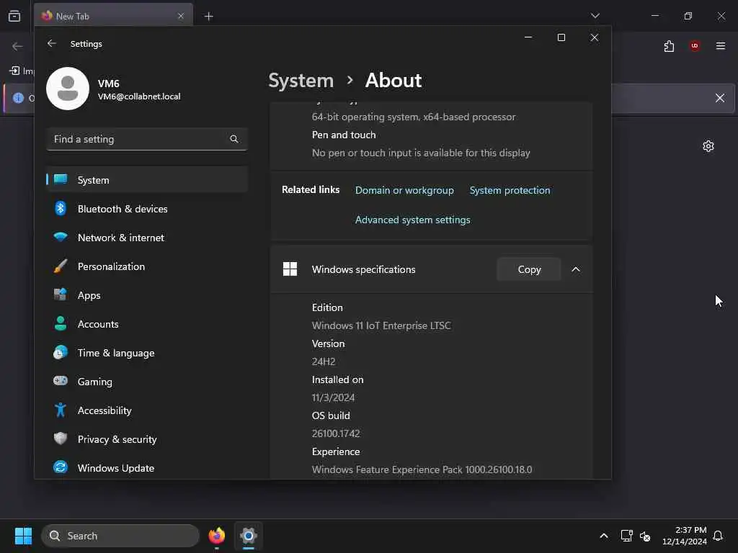This screenshot has width=738, height=553.
Task: Focus the Find a setting search box
Action: 147,139
